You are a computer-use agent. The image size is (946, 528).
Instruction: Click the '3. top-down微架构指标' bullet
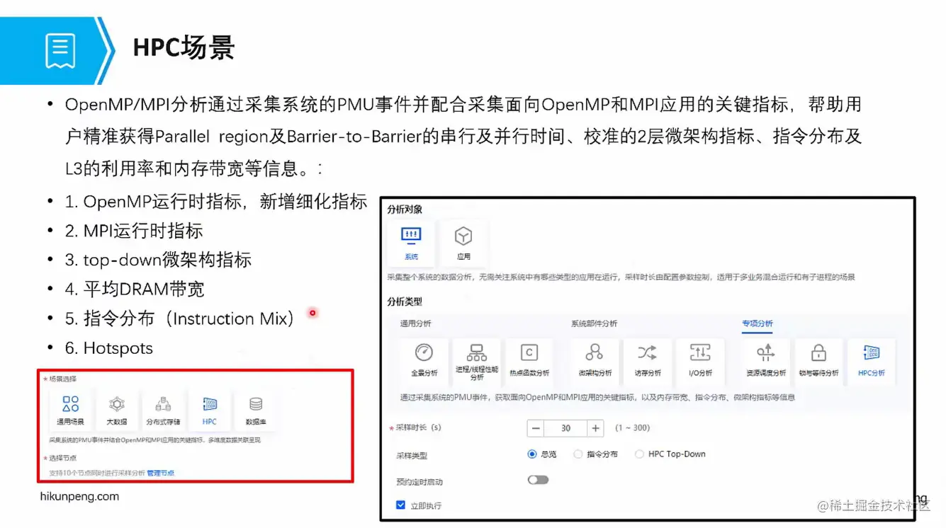[x=158, y=260]
